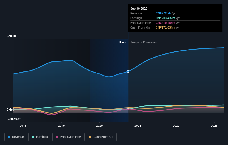Click the Past label
The height and width of the screenshot is (145, 228).
point(122,42)
